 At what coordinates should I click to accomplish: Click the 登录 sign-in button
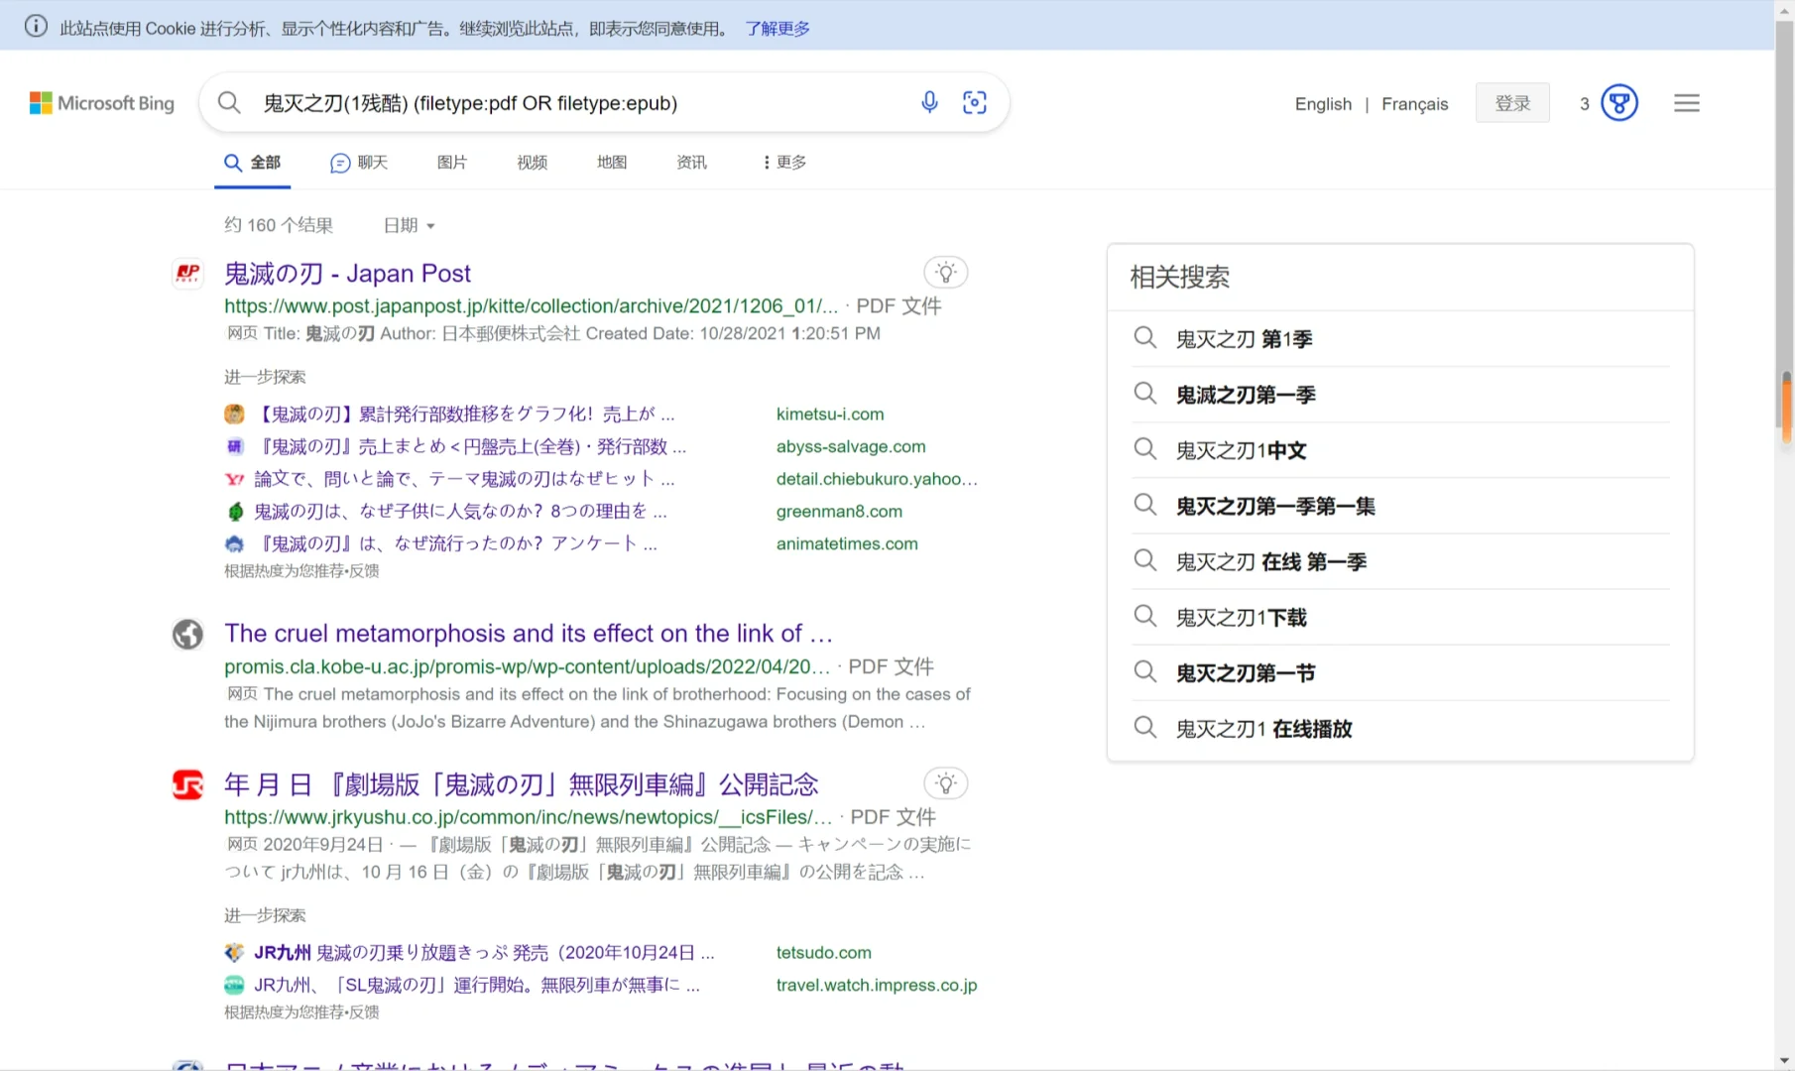pyautogui.click(x=1512, y=103)
